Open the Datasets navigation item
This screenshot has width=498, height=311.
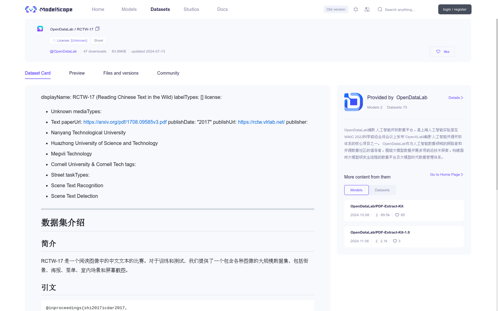[x=160, y=9]
